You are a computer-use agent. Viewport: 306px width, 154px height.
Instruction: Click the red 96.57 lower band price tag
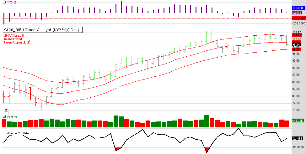pyautogui.click(x=297, y=49)
